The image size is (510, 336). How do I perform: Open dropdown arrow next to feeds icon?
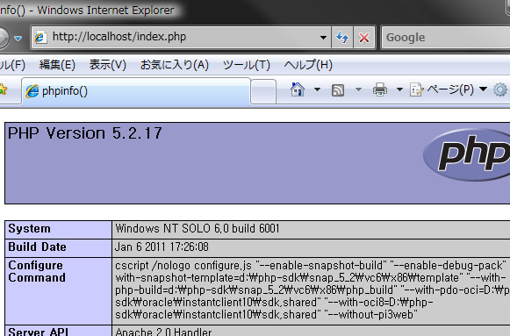tap(358, 89)
